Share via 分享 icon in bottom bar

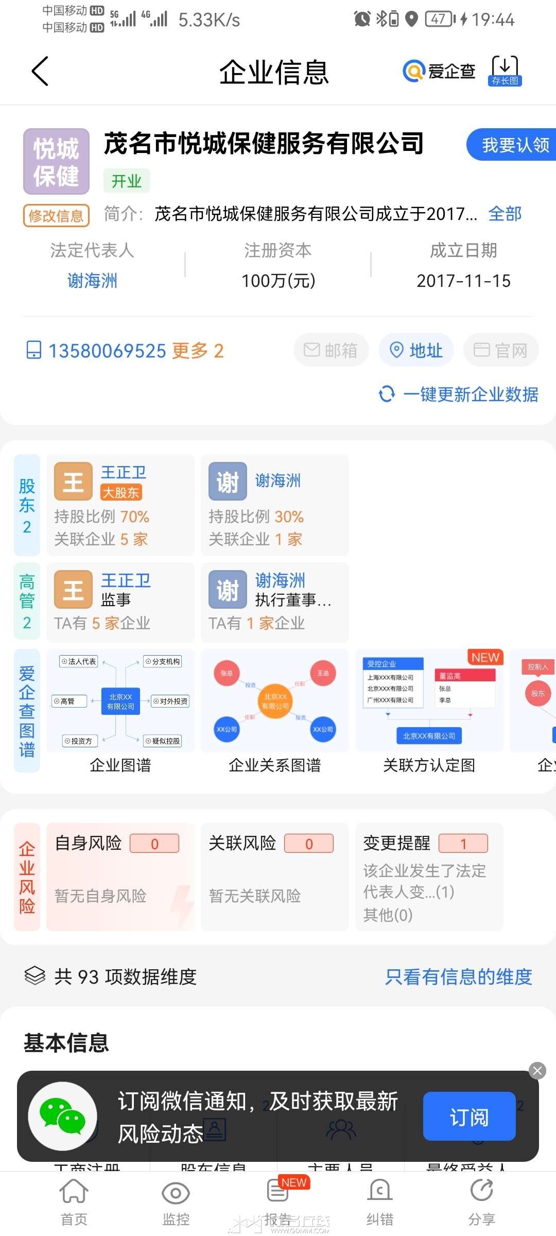(x=482, y=1203)
